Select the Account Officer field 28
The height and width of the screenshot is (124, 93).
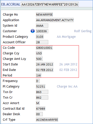pos(42,42)
